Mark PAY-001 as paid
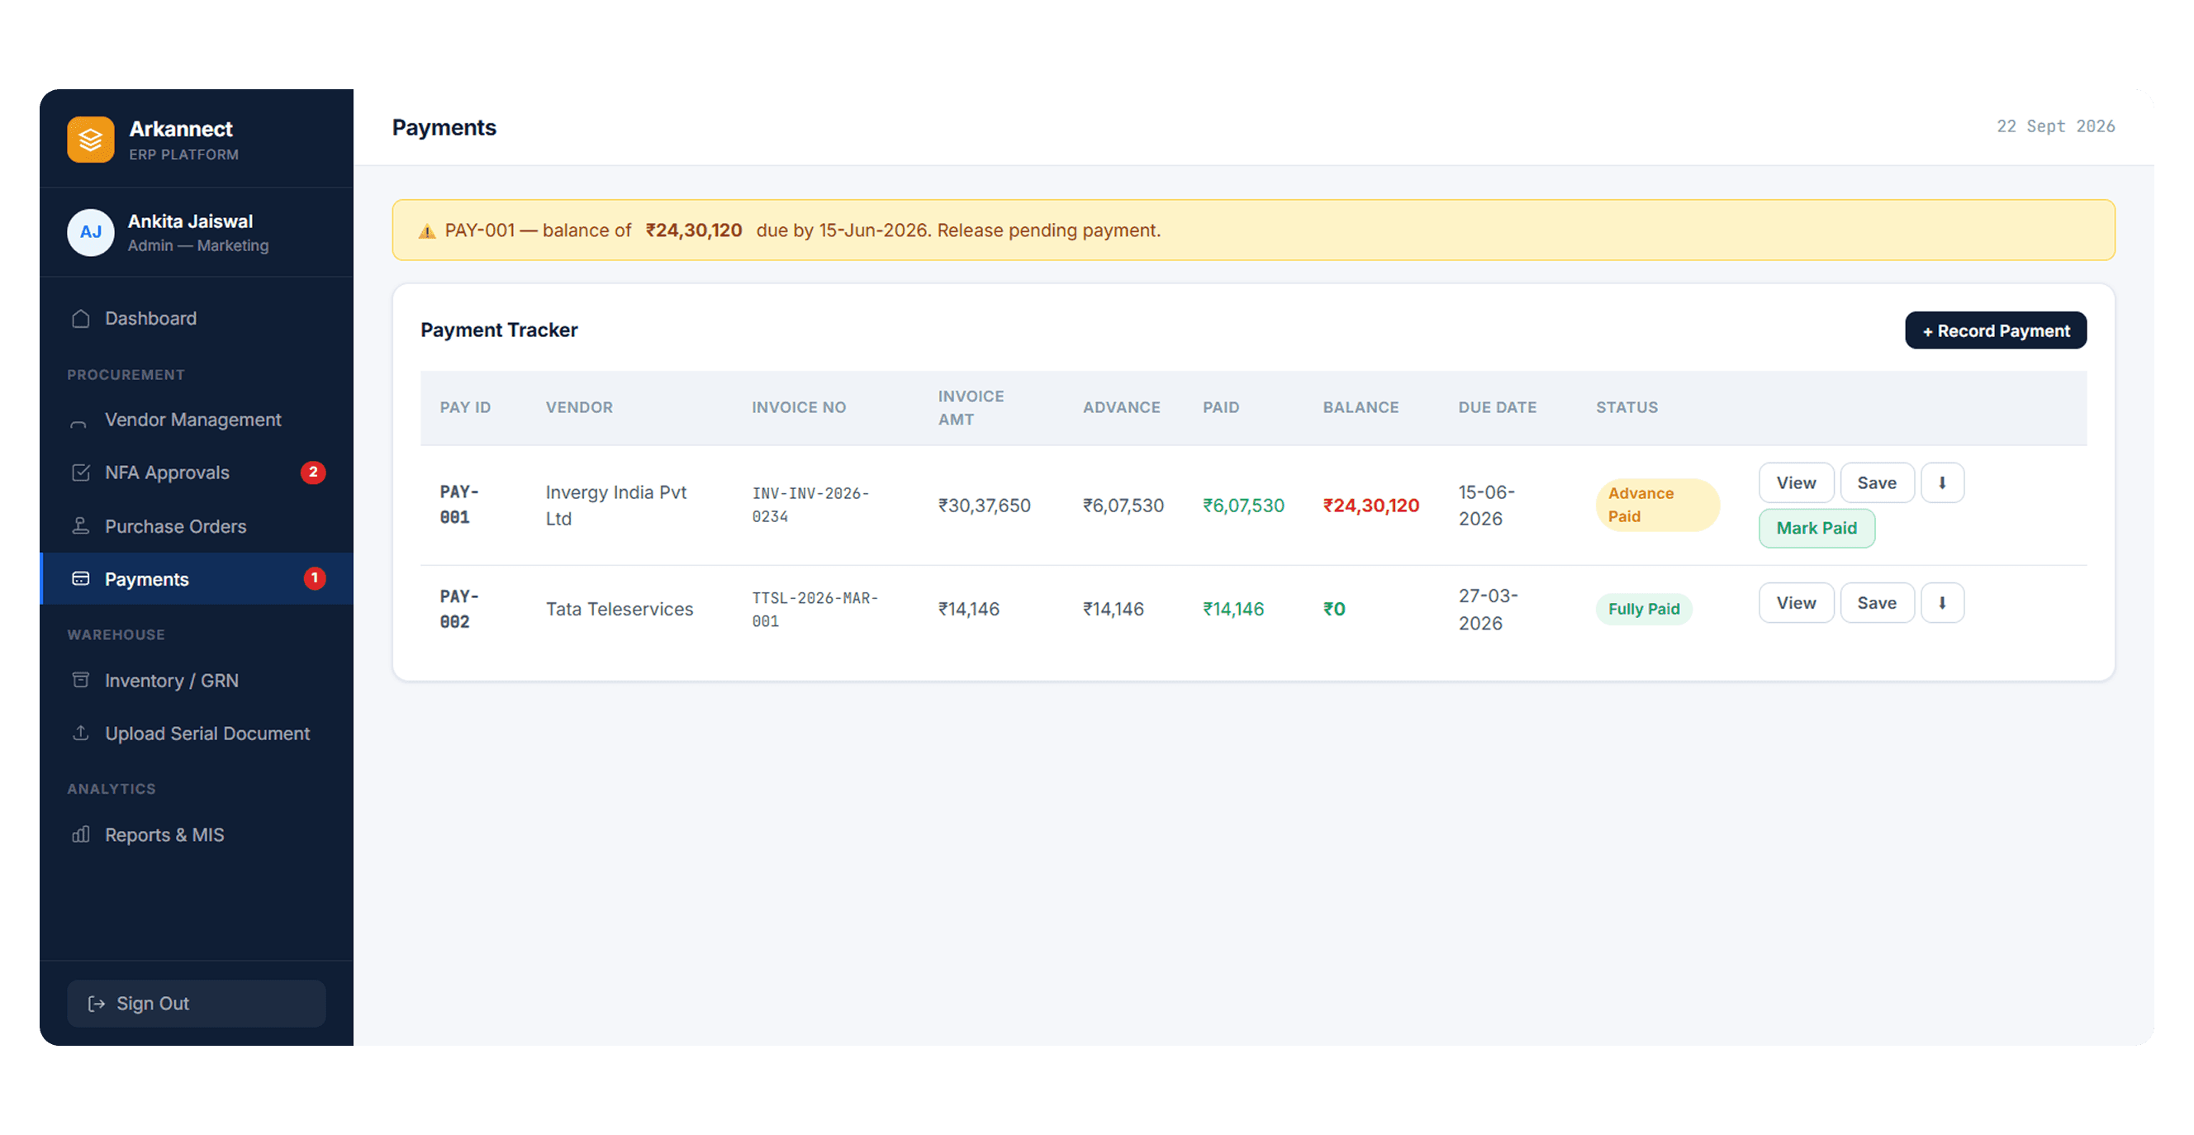Image resolution: width=2194 pixels, height=1135 pixels. tap(1816, 528)
